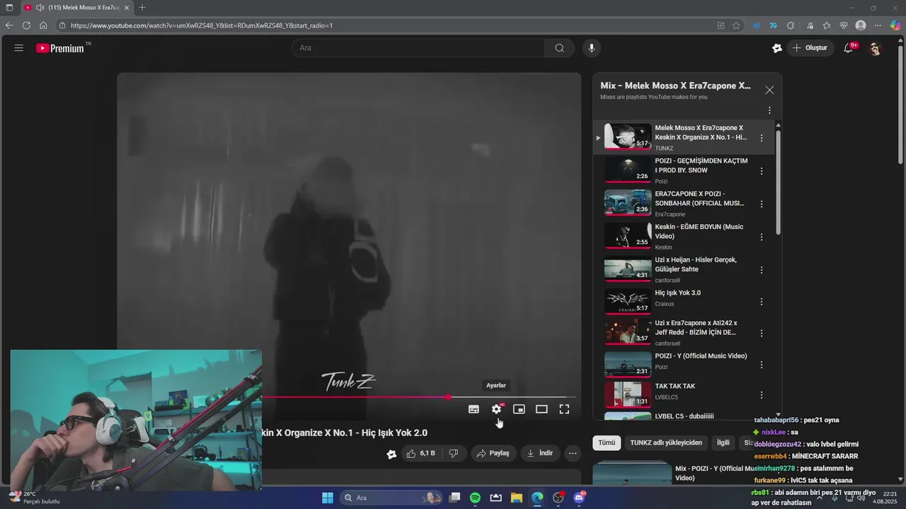This screenshot has height=509, width=906.
Task: Open Mix - POIZI - Y recommended thumbnail
Action: click(631, 473)
